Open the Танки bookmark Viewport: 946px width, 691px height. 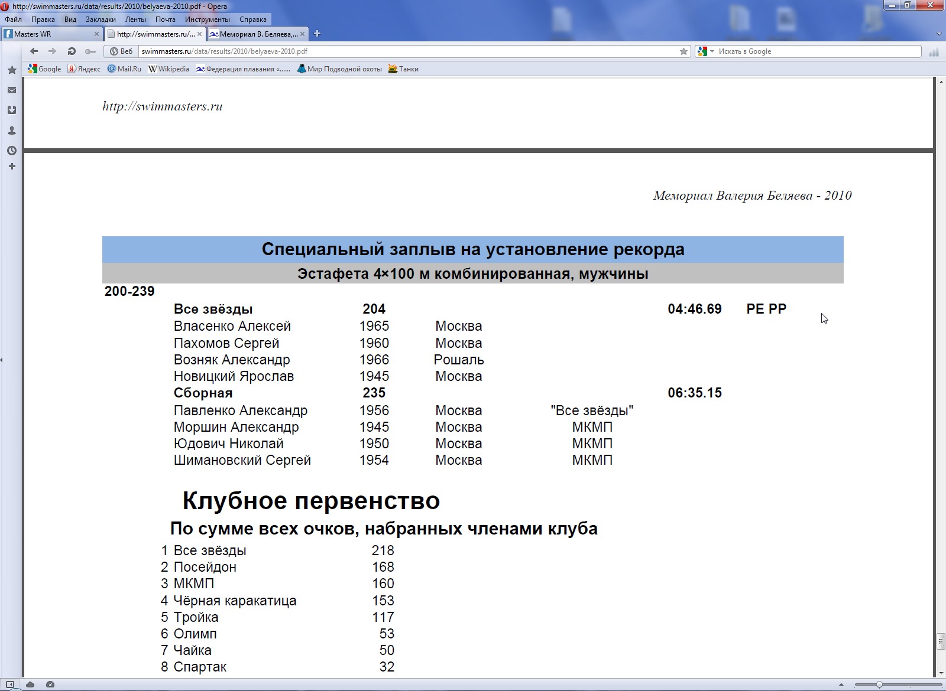click(403, 69)
